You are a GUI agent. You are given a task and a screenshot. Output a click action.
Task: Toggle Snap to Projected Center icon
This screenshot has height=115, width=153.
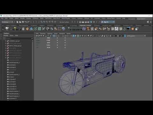[50, 22]
